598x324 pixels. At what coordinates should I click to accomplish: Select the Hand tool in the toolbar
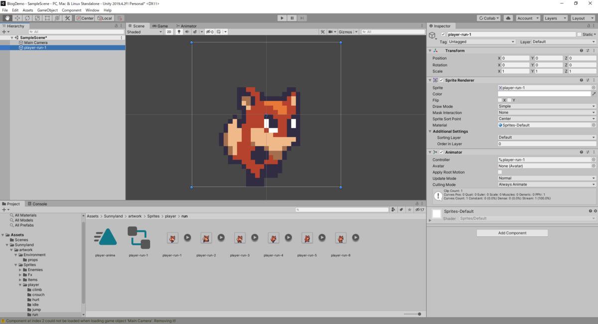tap(7, 18)
